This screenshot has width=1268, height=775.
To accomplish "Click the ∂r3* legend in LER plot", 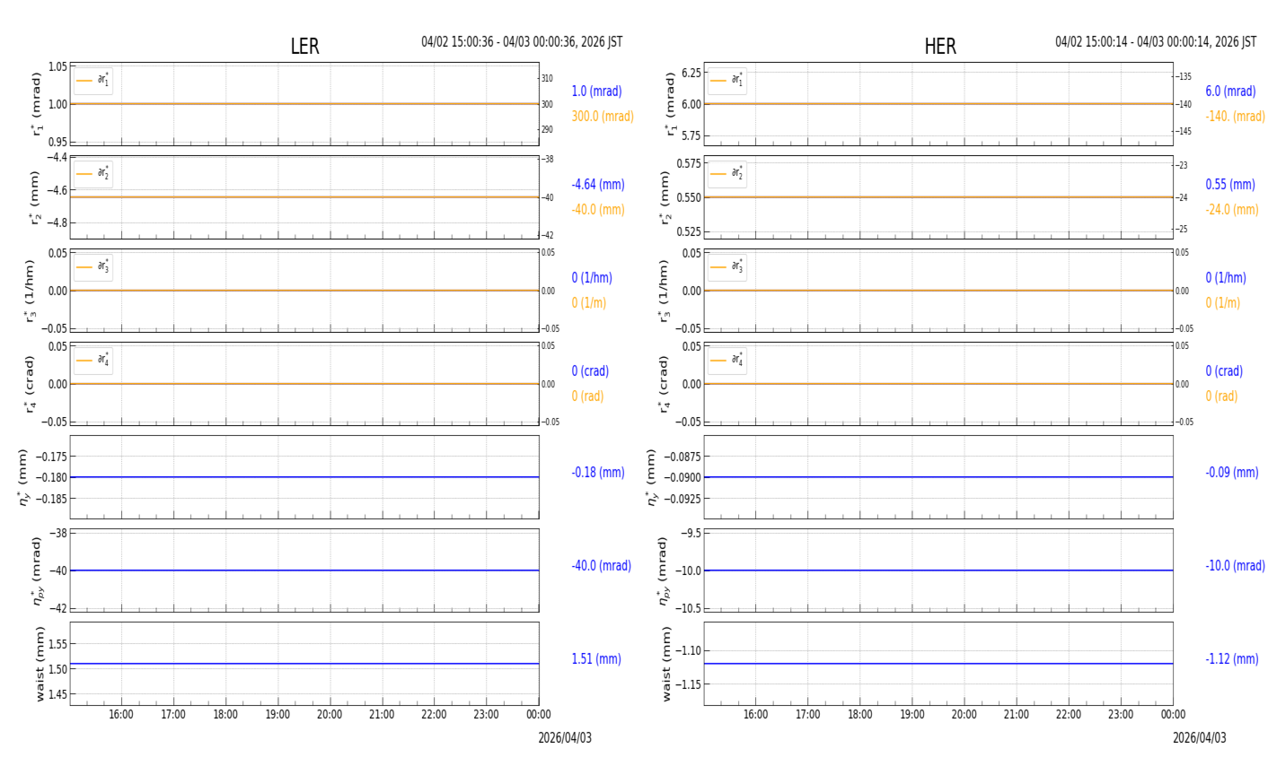I will [93, 267].
